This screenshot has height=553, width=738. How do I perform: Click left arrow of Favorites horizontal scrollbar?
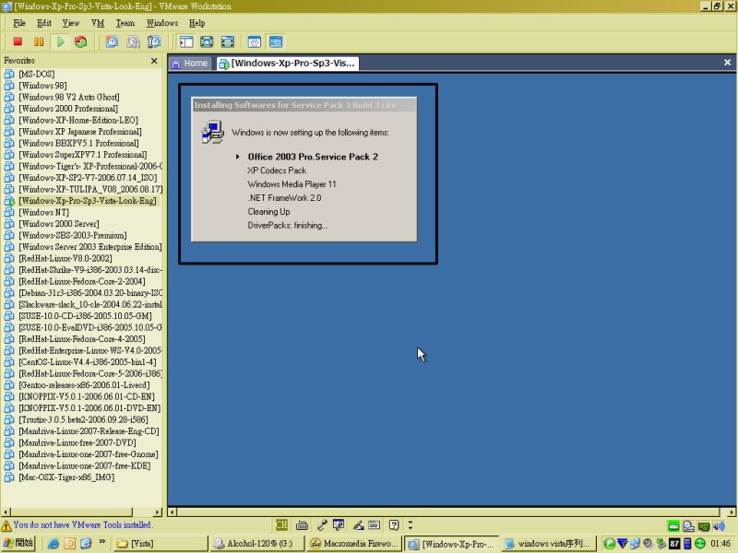click(x=6, y=512)
